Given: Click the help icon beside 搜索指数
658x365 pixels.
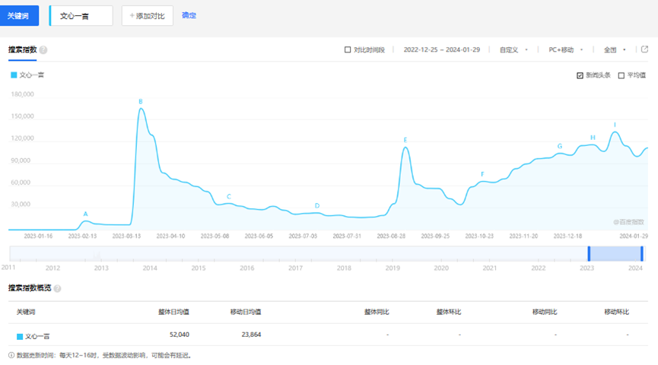Looking at the screenshot, I should pos(43,50).
